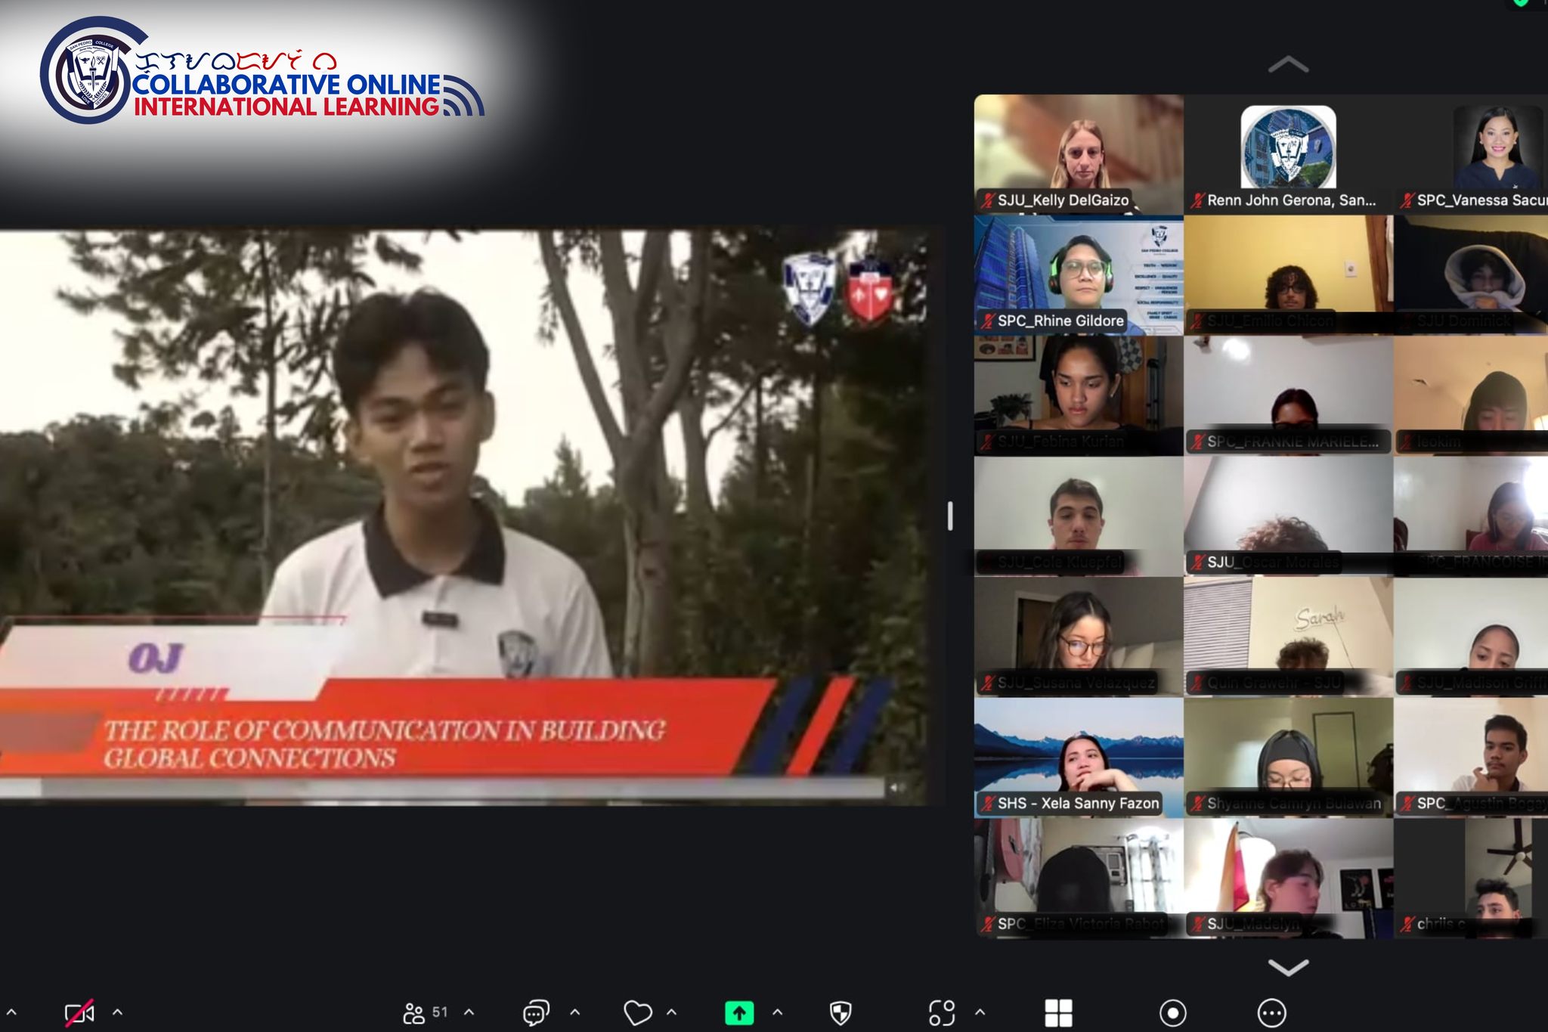Viewport: 1548px width, 1032px height.
Task: Expand the participants options caret
Action: [469, 1012]
